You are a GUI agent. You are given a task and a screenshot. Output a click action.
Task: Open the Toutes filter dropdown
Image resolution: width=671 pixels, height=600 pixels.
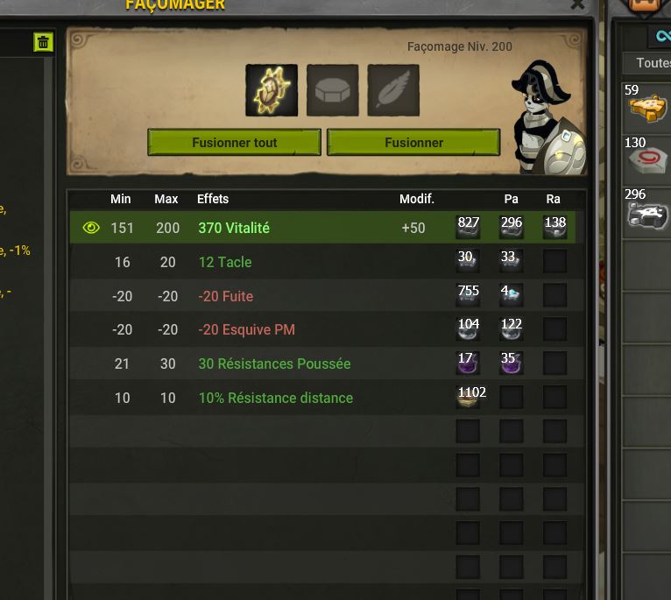point(647,63)
